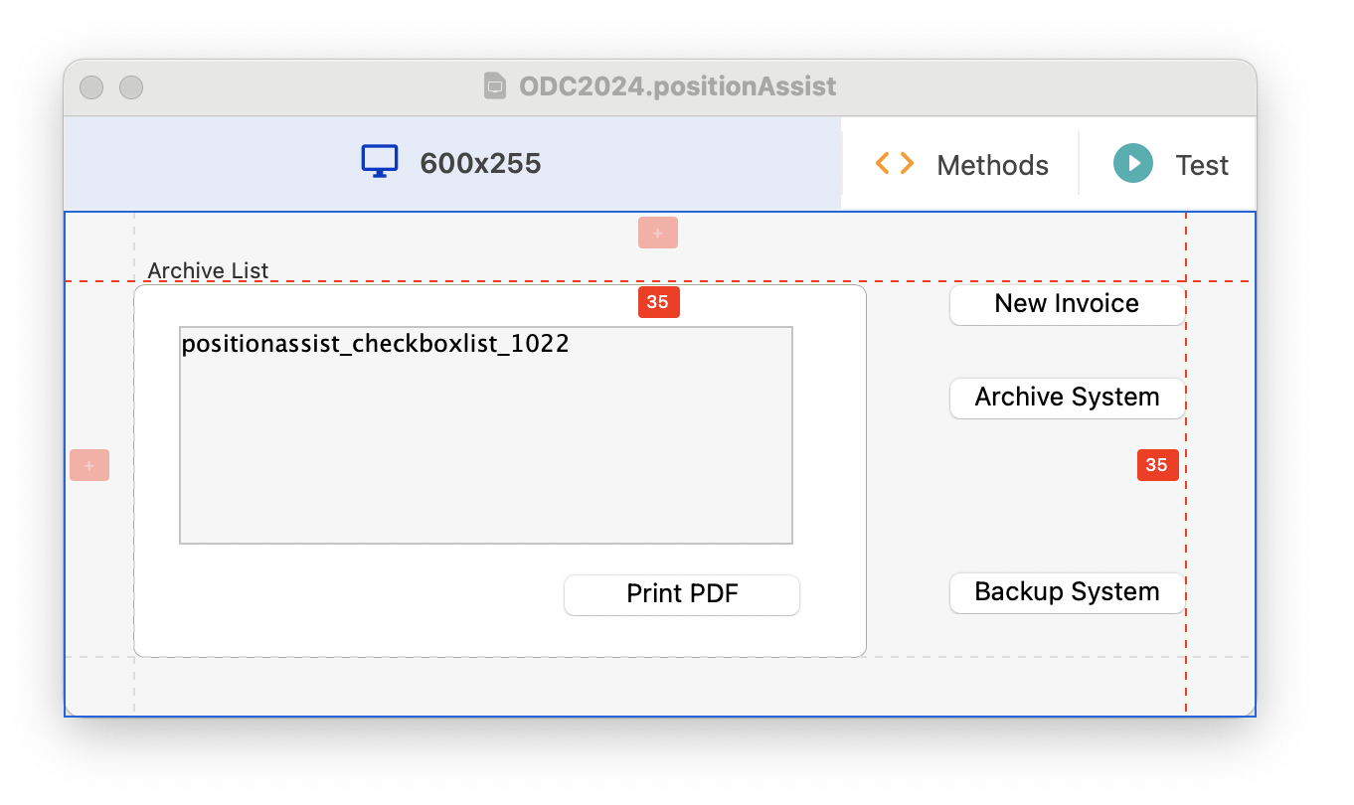This screenshot has width=1354, height=805.
Task: Click the blue monitor screen-size icon
Action: click(x=380, y=162)
